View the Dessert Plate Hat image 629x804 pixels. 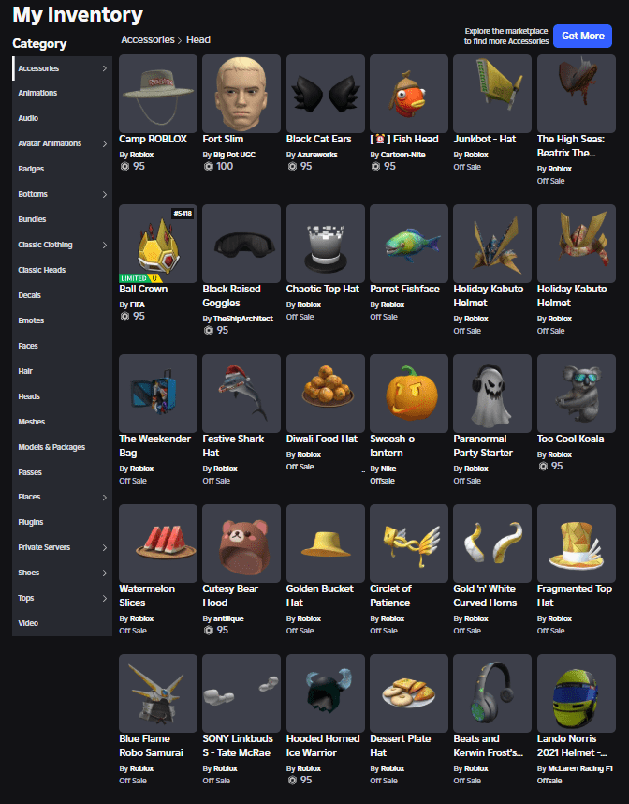point(409,693)
